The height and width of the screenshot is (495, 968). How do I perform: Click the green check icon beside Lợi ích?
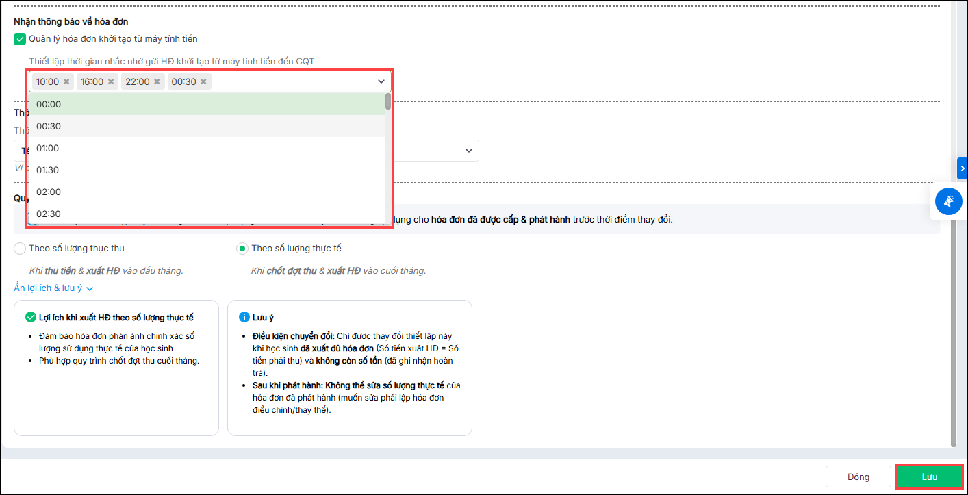[30, 318]
